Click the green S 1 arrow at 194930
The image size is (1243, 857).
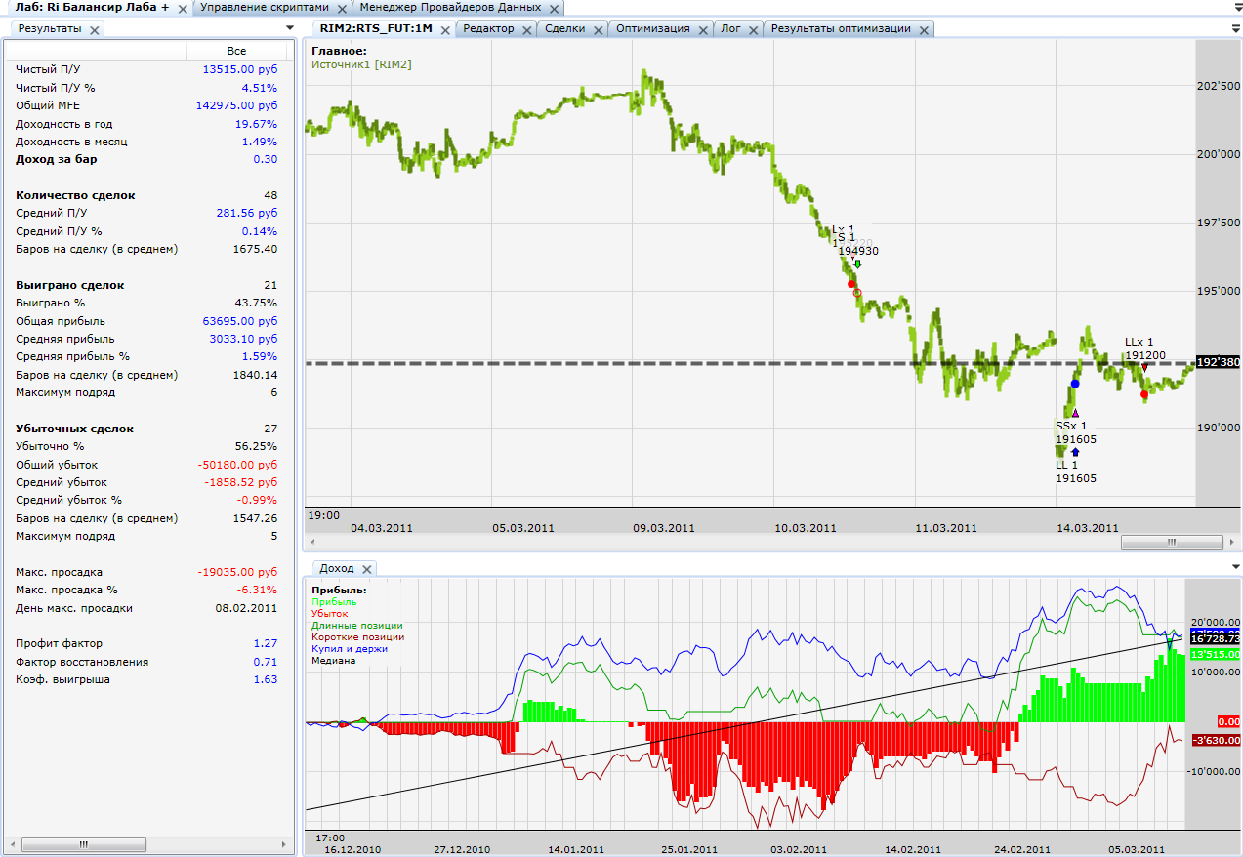pos(856,264)
